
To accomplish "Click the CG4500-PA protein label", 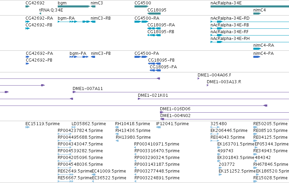I will pos(147,53).
